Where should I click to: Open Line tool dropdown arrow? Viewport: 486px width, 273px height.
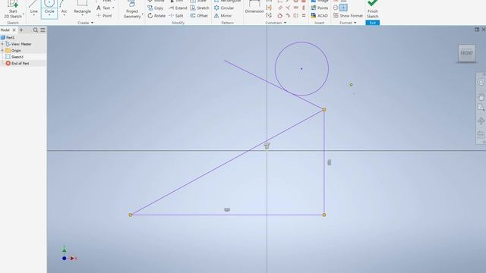coord(33,15)
